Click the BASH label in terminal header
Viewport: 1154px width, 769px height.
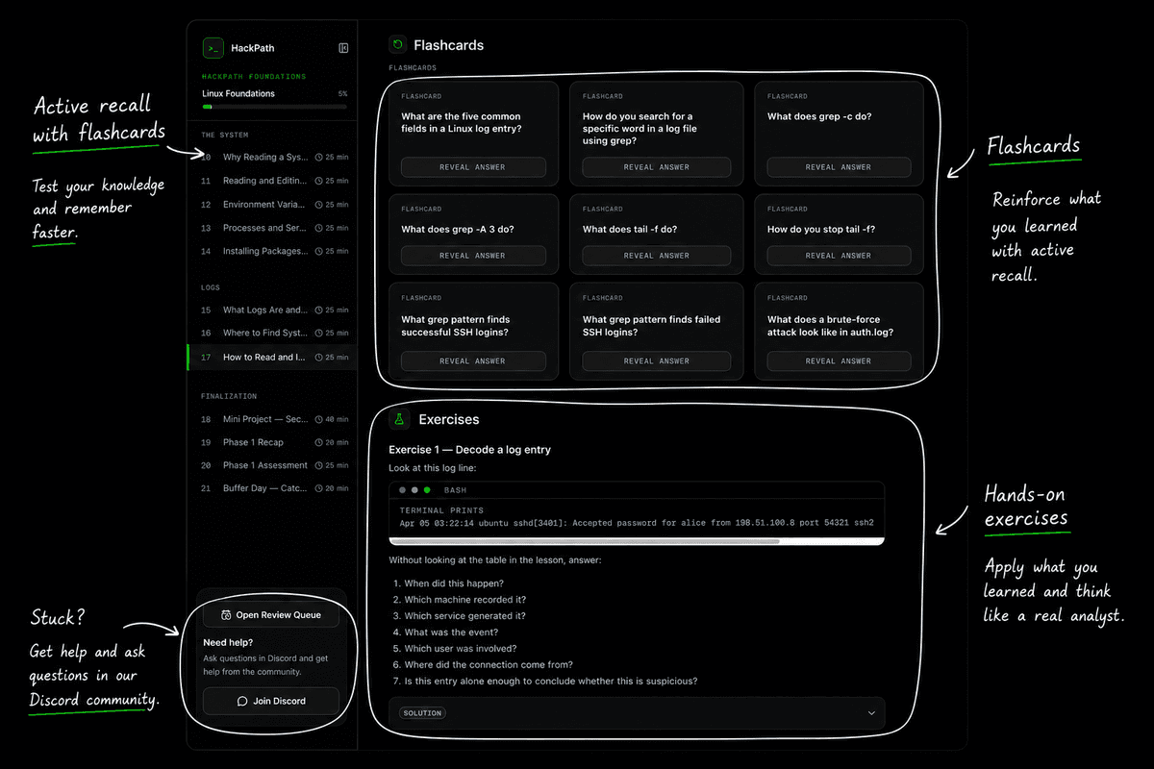(455, 490)
